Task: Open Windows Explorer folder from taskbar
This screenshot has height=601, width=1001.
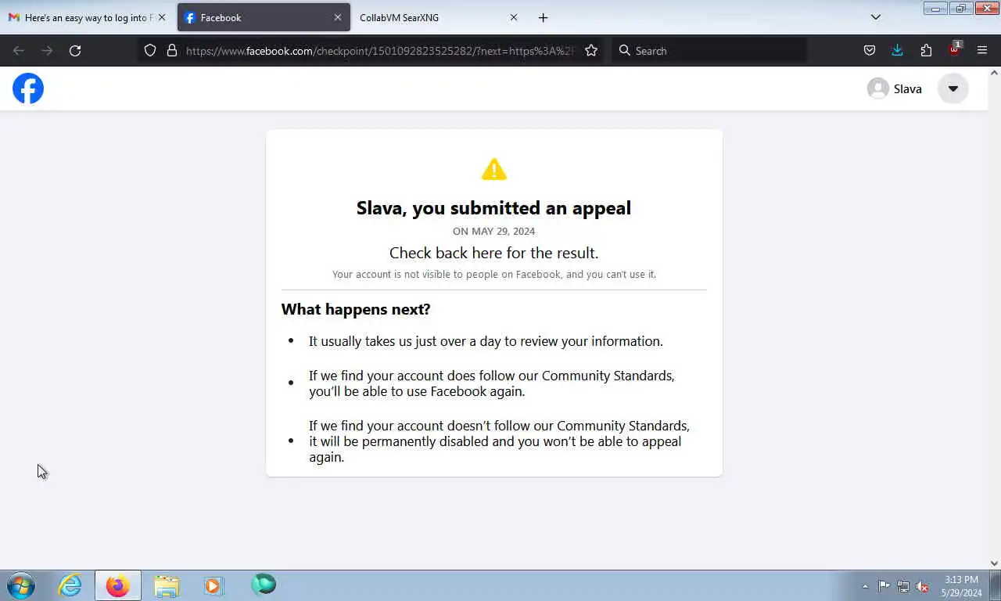Action: (167, 585)
